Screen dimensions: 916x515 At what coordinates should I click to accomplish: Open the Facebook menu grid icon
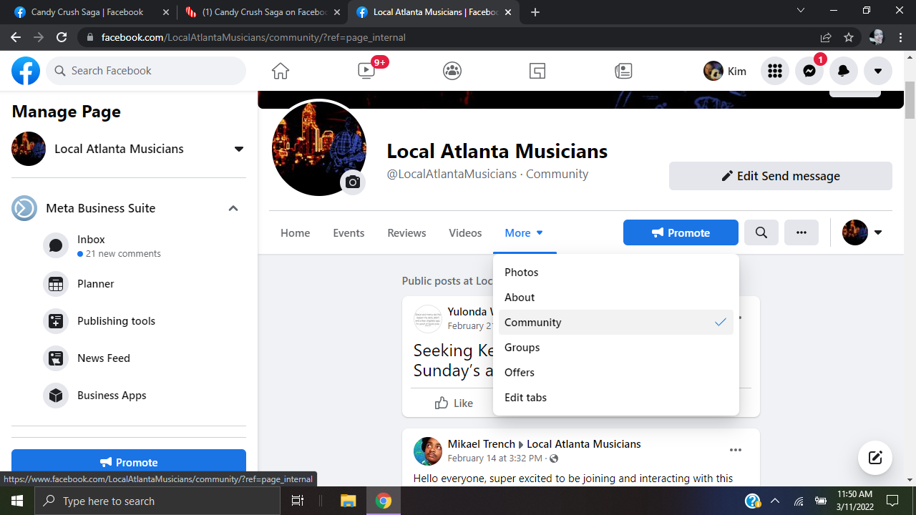pyautogui.click(x=774, y=71)
